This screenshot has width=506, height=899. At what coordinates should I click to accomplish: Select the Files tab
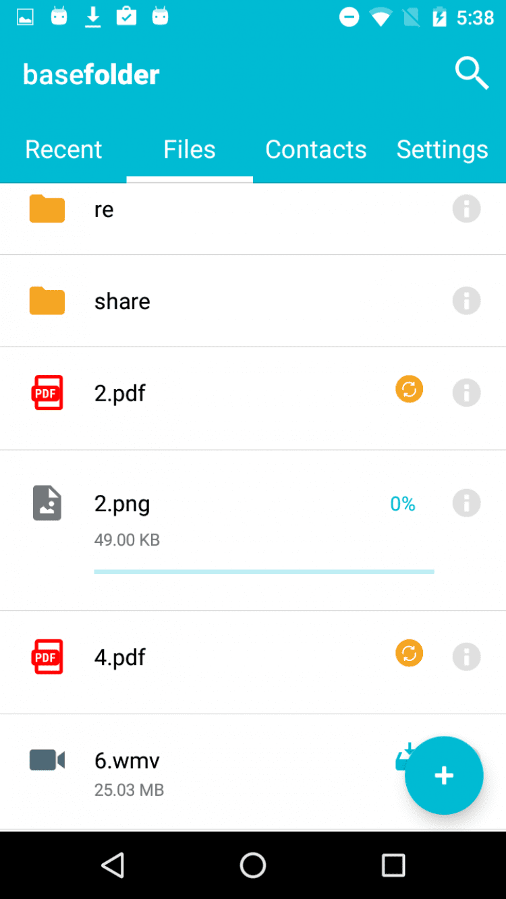[190, 150]
